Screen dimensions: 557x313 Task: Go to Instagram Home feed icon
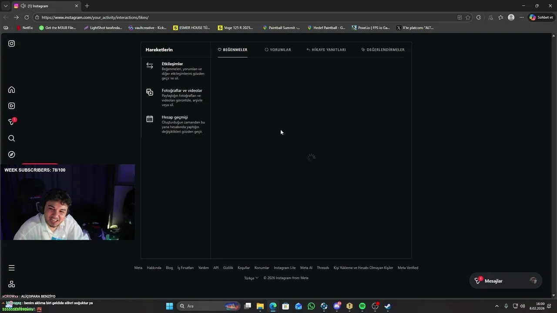12,90
